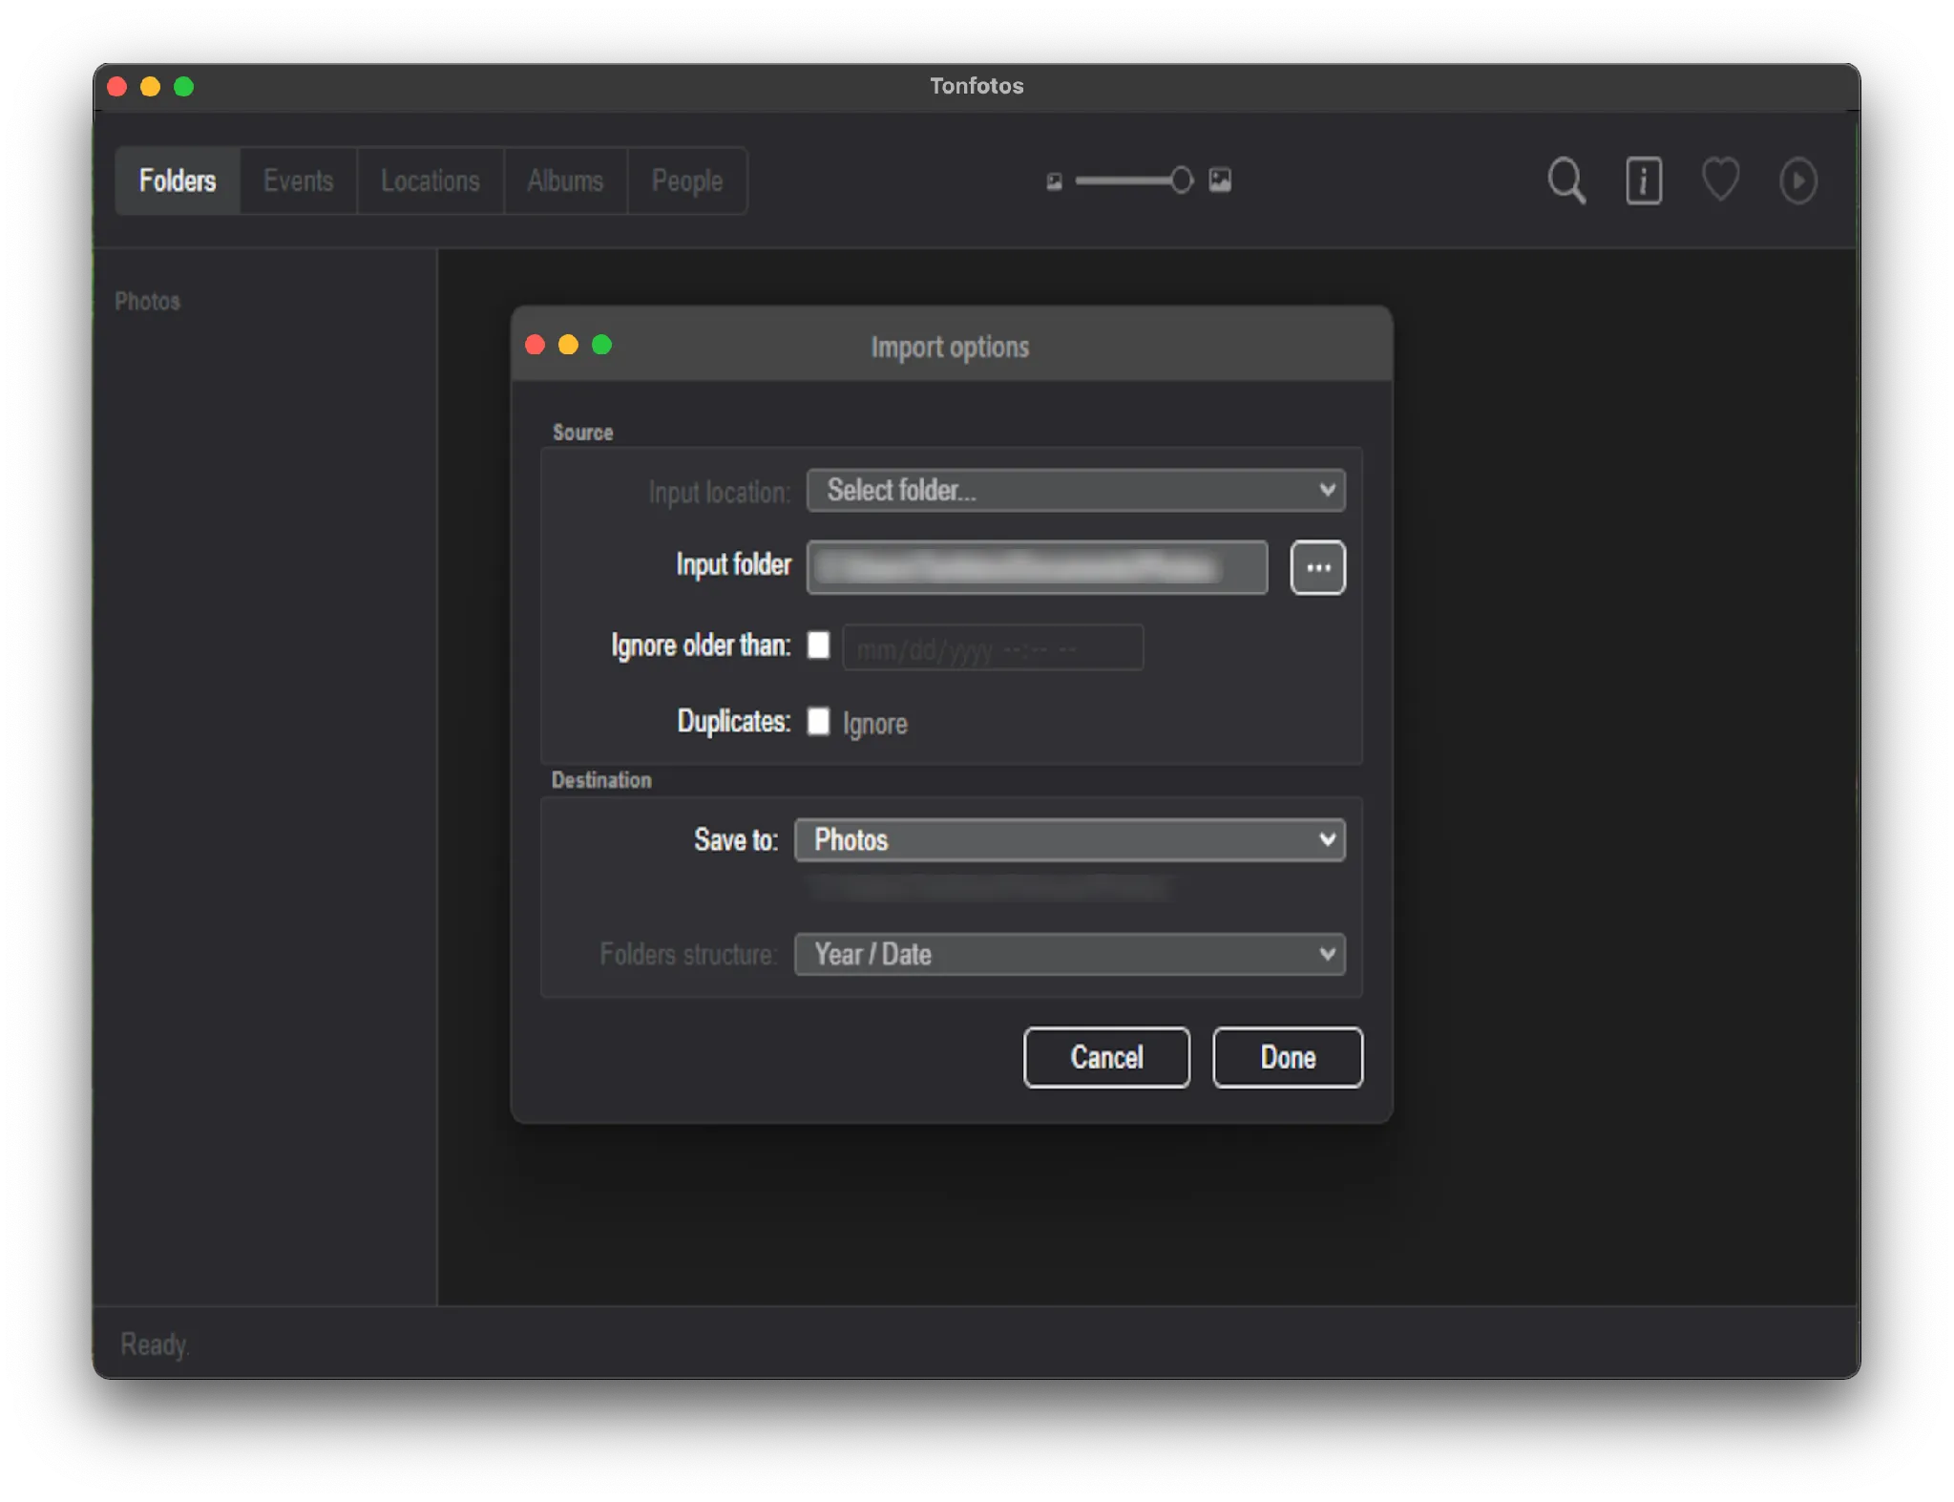1954x1502 pixels.
Task: Click the small thumbnail size icon
Action: (1054, 181)
